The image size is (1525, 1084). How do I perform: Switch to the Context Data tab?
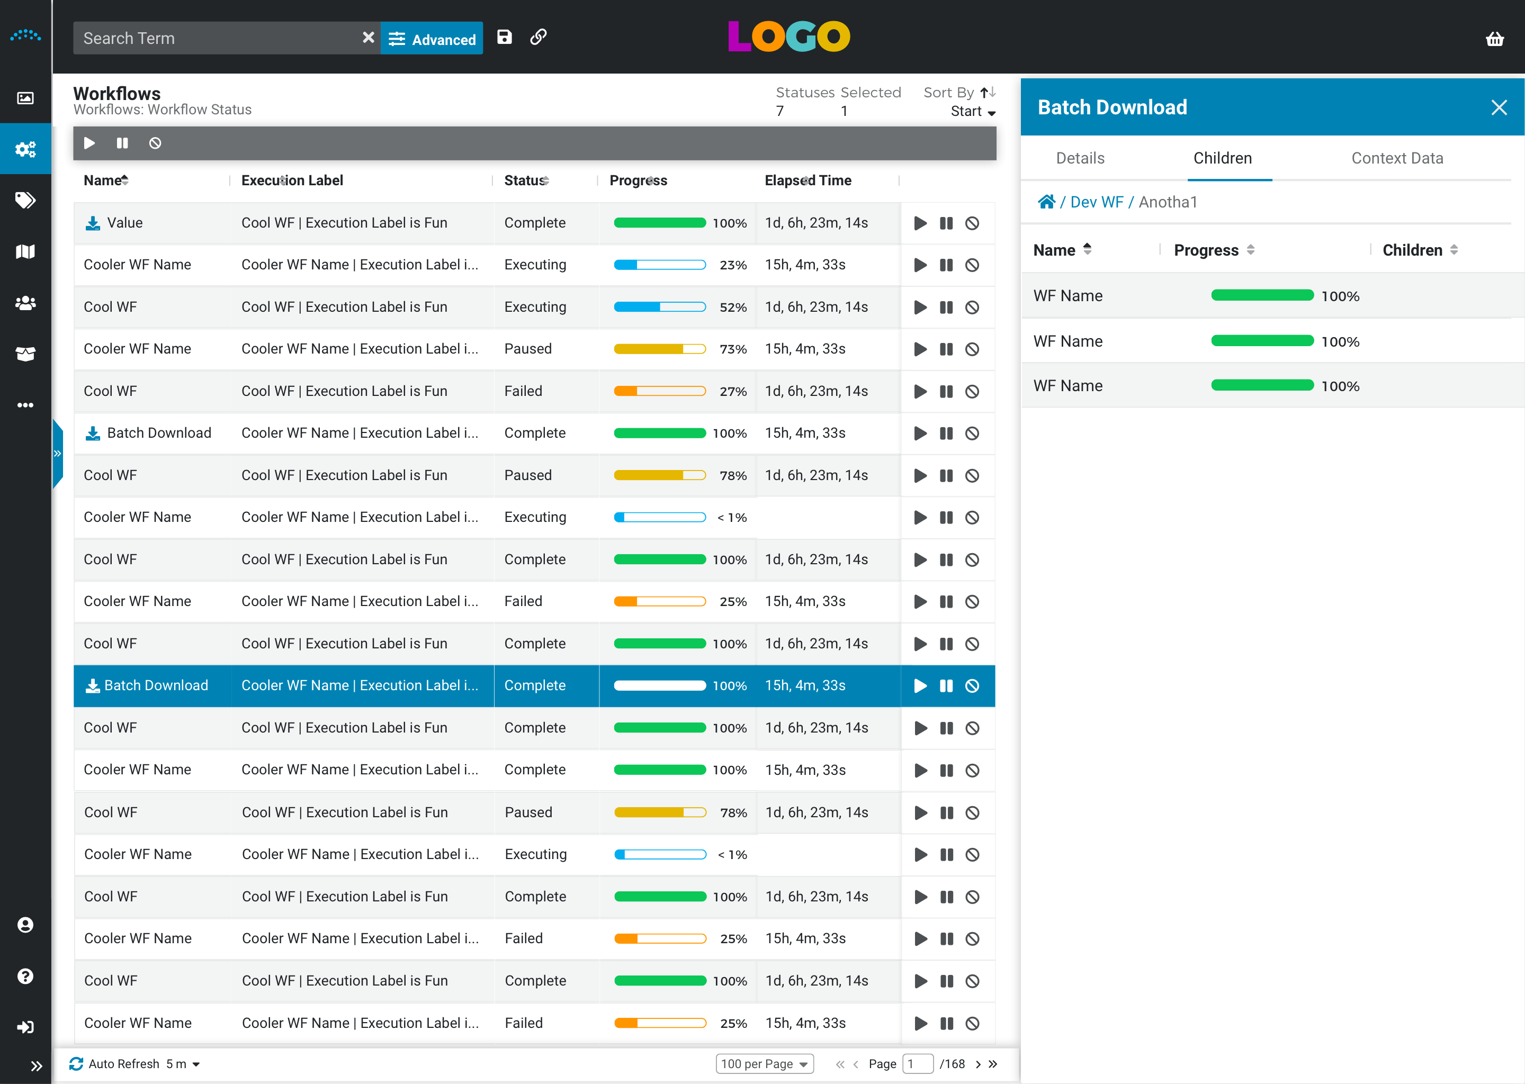(x=1397, y=158)
